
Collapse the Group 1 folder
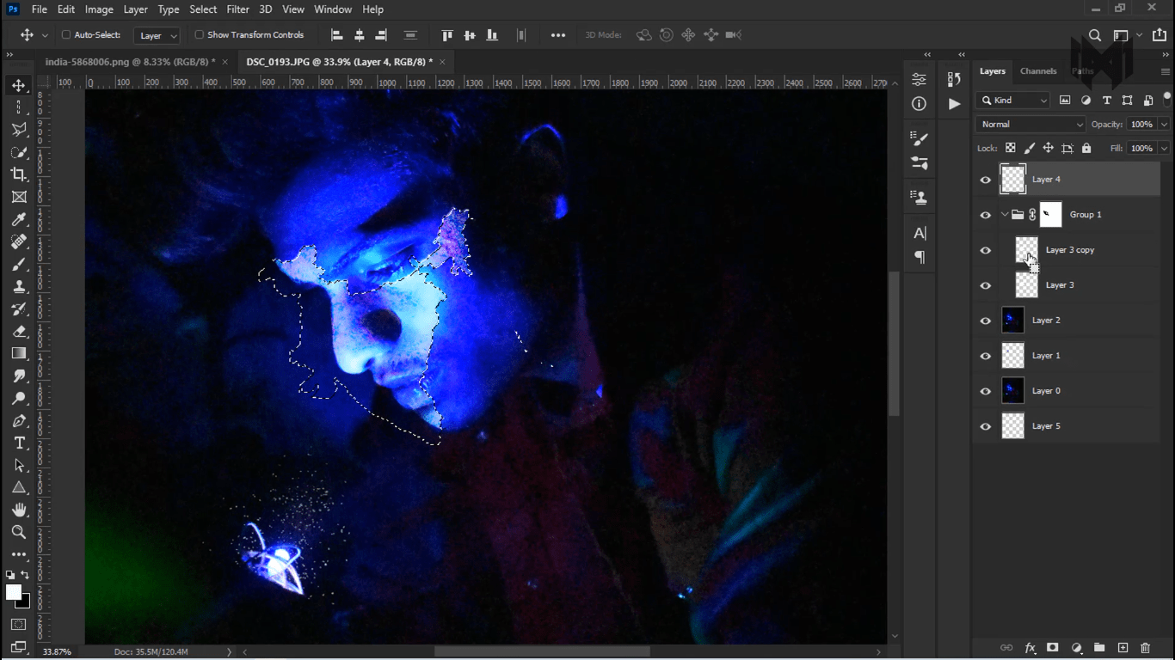(1004, 215)
